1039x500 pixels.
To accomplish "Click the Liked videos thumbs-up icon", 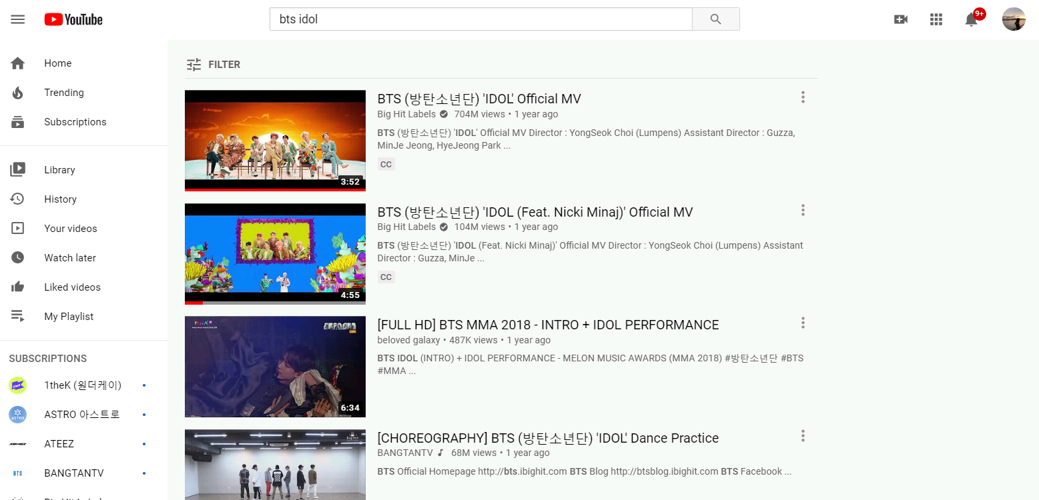I will pos(18,287).
